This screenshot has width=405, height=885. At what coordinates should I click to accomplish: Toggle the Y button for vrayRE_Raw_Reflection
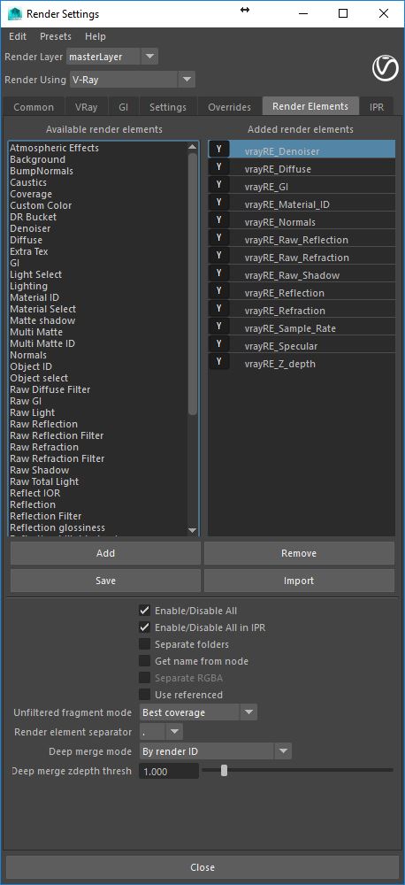pyautogui.click(x=218, y=238)
